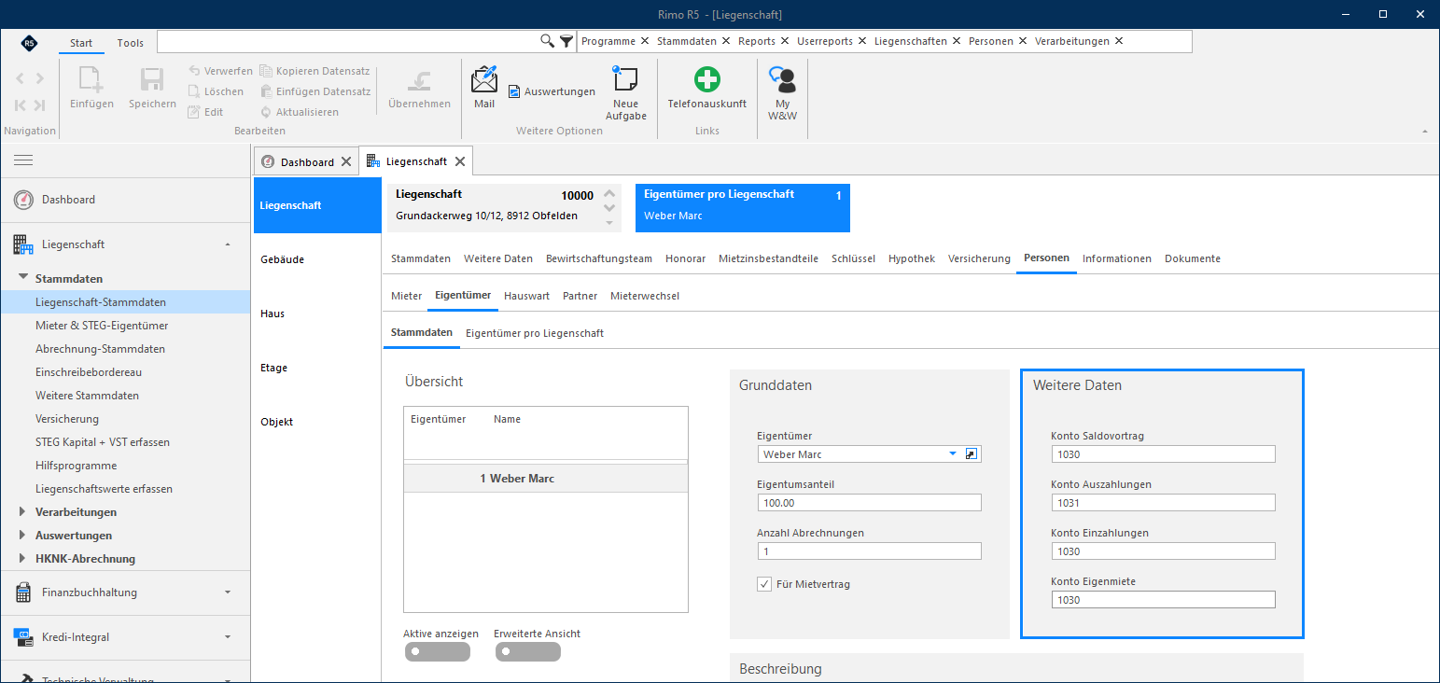Viewport: 1440px width, 683px height.
Task: Navigate back with left arrow
Action: (x=20, y=78)
